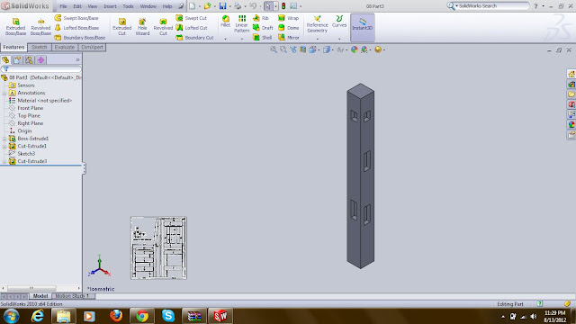The height and width of the screenshot is (324, 576).
Task: Apply the Mirror feature tool
Action: [289, 38]
